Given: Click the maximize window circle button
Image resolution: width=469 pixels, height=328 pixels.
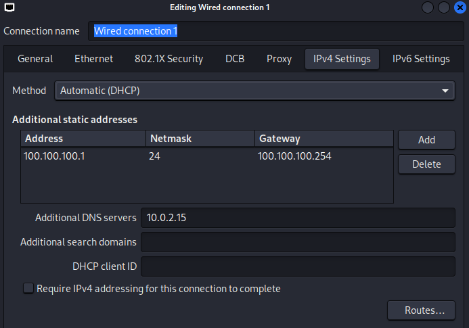Looking at the screenshot, I should [444, 7].
